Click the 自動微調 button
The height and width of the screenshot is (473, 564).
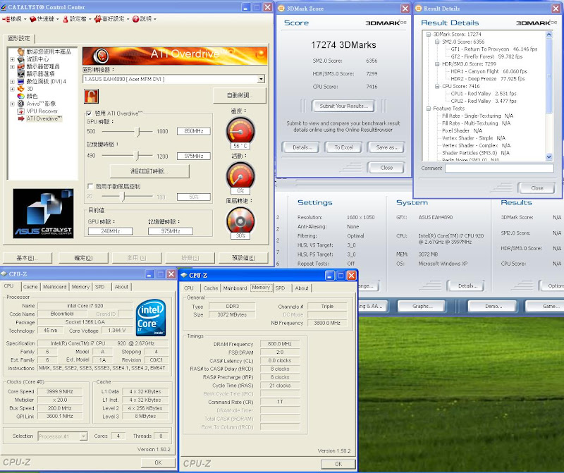coord(240,95)
